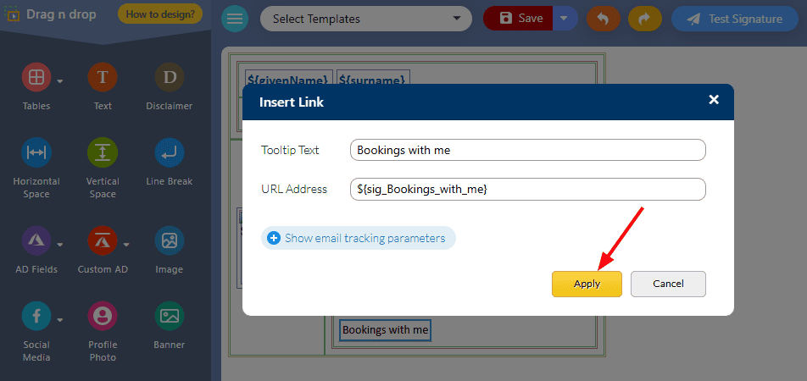This screenshot has width=807, height=381.
Task: Select the Banner icon
Action: click(170, 316)
